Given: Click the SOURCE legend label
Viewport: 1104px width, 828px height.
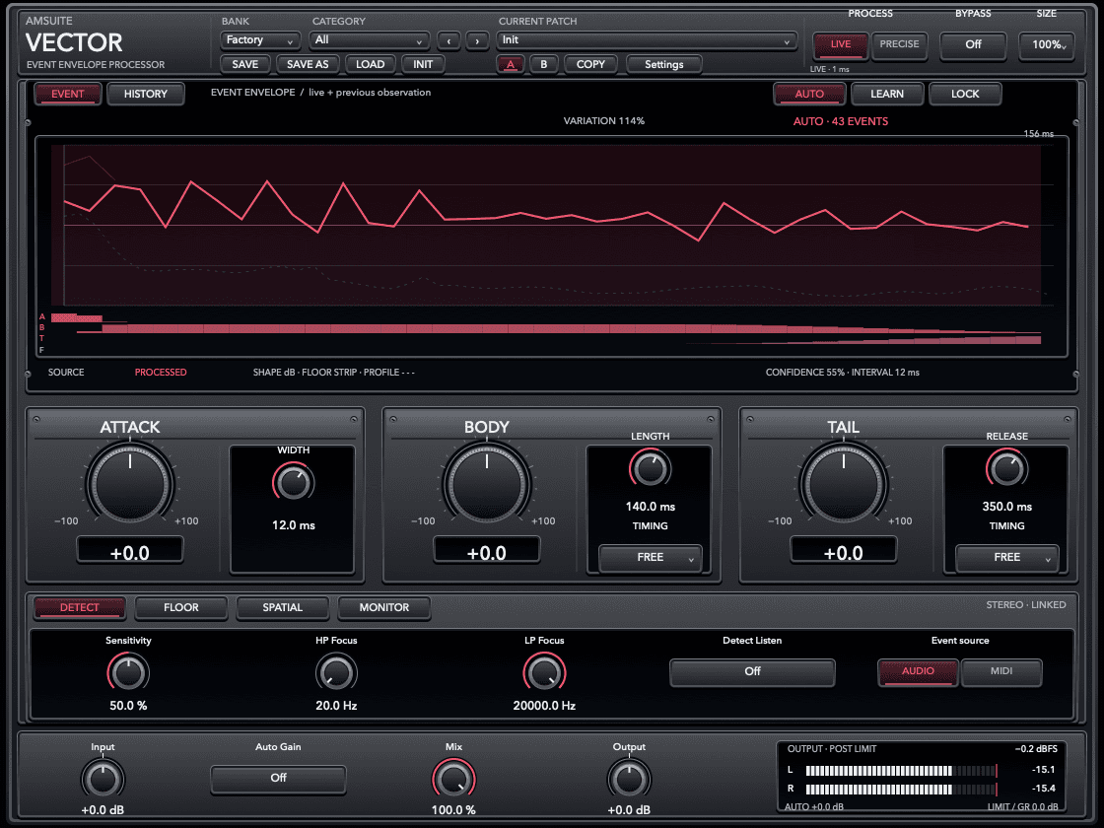Looking at the screenshot, I should [x=66, y=373].
